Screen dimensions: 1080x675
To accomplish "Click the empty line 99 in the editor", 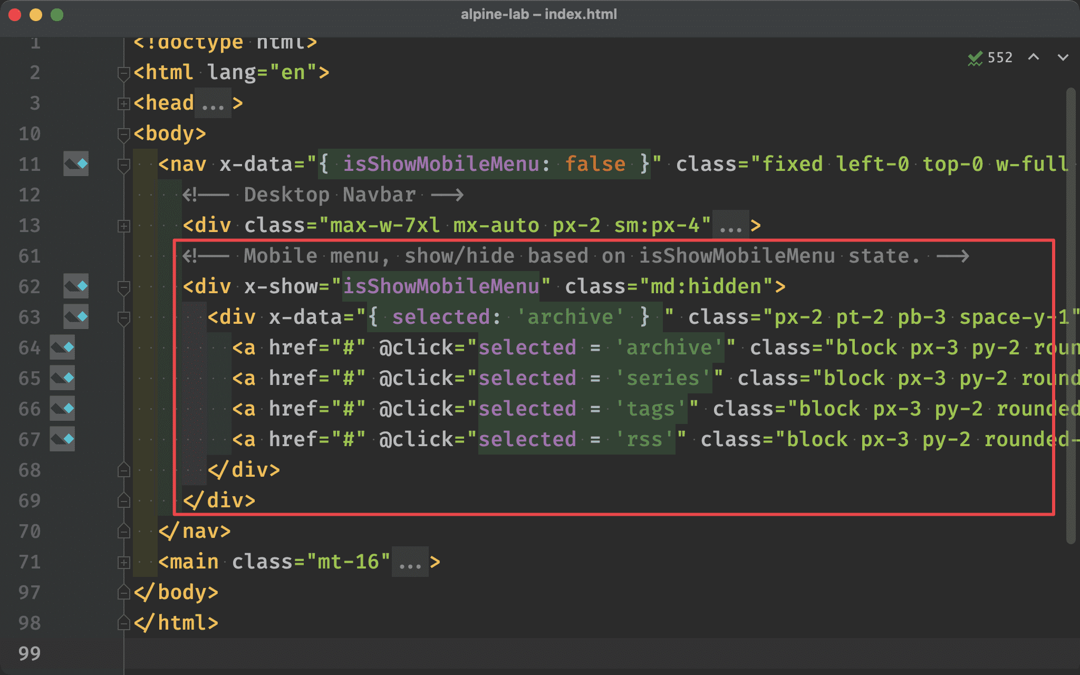I will (x=601, y=653).
